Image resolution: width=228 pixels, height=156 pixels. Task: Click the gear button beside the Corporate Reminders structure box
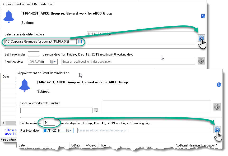(201, 38)
